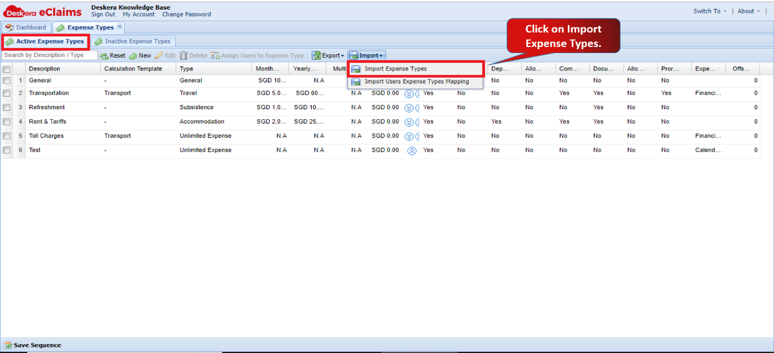Click the Reset green arrows icon
The width and height of the screenshot is (774, 353).
(x=104, y=56)
